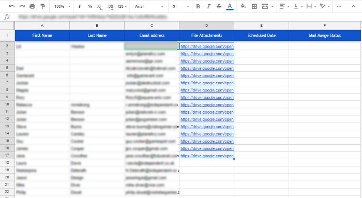This screenshot has width=362, height=198.
Task: Click empty File Attachments cell in row 18
Action: (207, 163)
